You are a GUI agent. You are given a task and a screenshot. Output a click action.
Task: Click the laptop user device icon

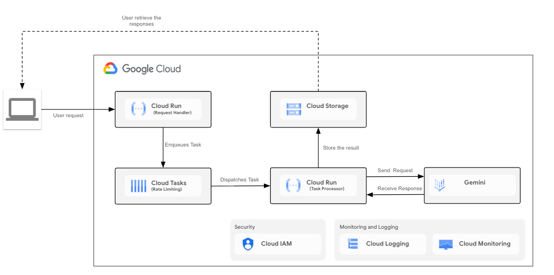pos(22,109)
